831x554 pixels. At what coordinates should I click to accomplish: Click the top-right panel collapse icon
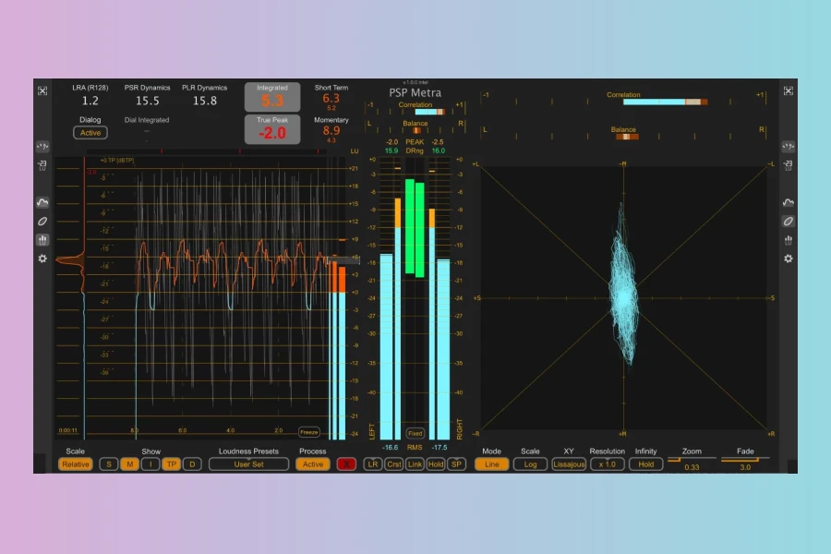788,90
